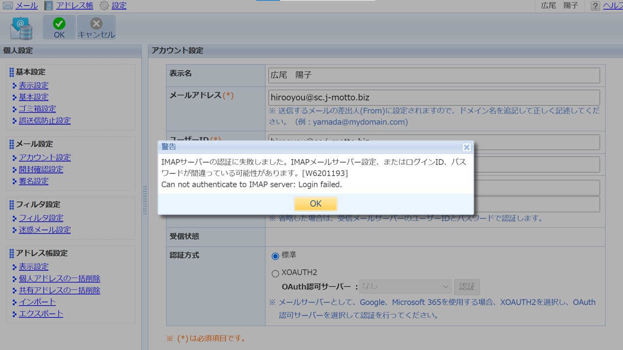Dismiss the warning dialog with OK

[x=315, y=204]
